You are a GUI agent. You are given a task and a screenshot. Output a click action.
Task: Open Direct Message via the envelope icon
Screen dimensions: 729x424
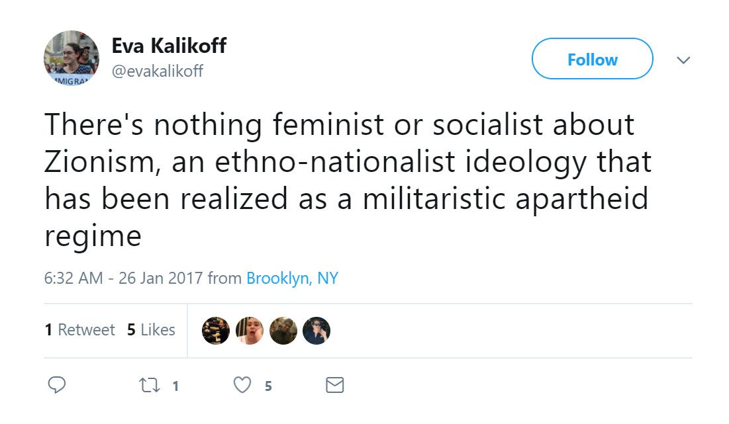tap(335, 385)
